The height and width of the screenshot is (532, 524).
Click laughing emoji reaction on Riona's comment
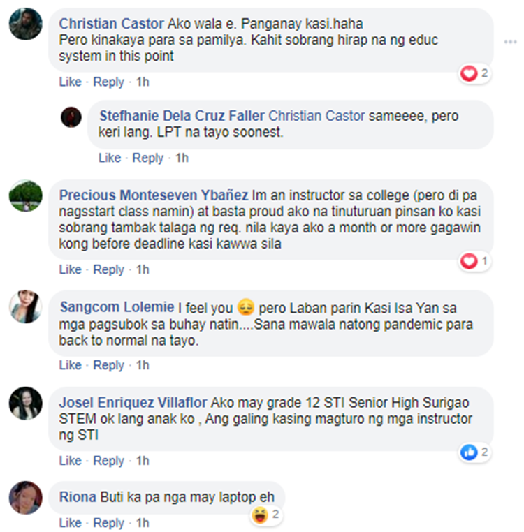pyautogui.click(x=260, y=515)
